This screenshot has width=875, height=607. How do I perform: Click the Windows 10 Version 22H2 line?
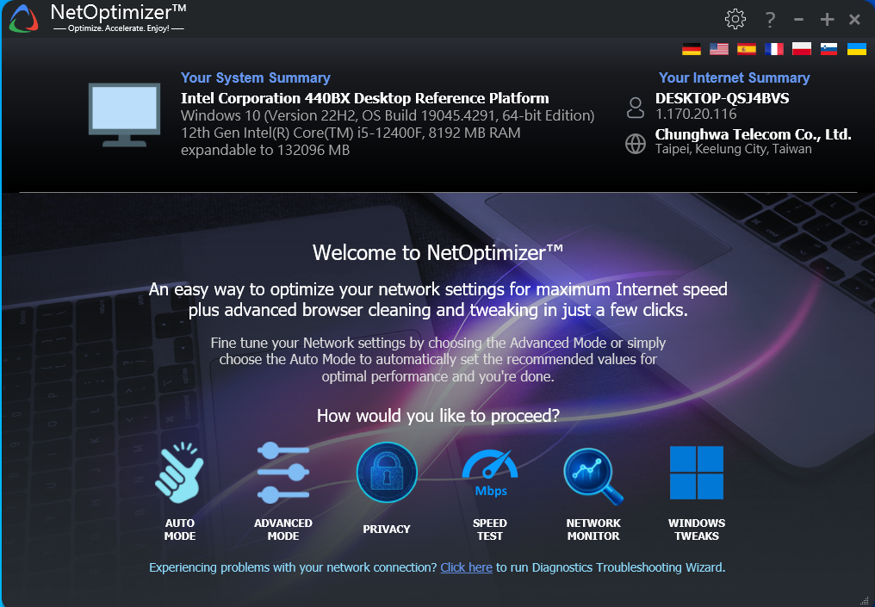(388, 115)
